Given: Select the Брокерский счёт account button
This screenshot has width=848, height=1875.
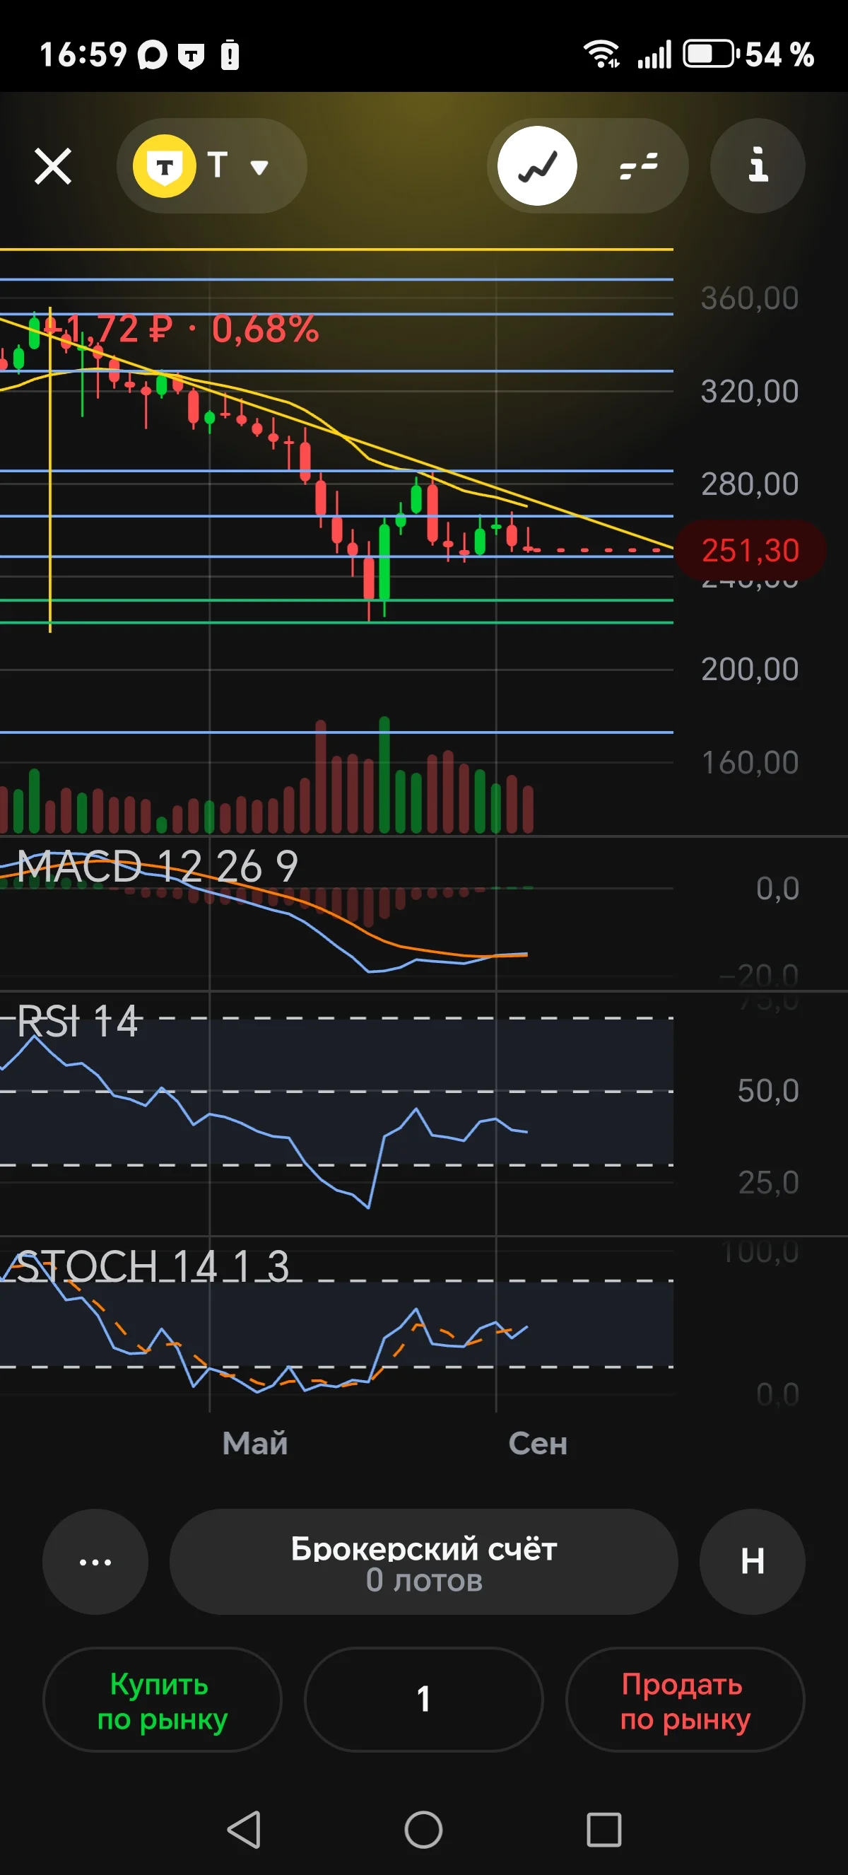Looking at the screenshot, I should click(x=424, y=1562).
